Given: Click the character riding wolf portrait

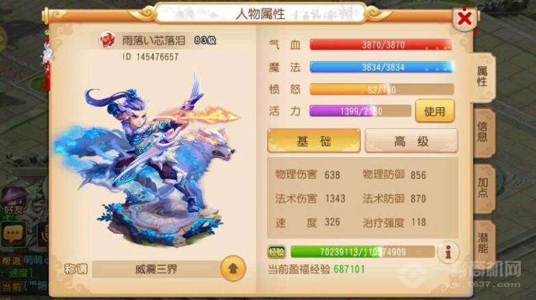Looking at the screenshot, I should click(148, 159).
